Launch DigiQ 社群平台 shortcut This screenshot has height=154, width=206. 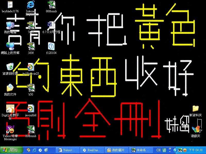(10, 108)
